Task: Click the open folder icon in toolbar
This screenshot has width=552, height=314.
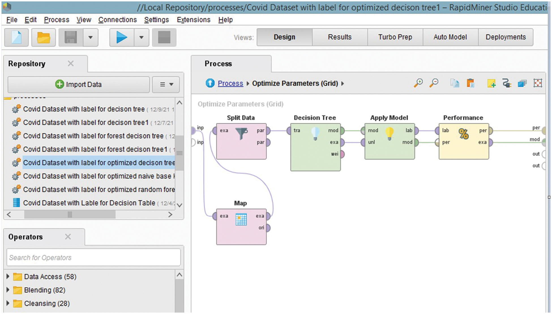Action: coord(43,37)
